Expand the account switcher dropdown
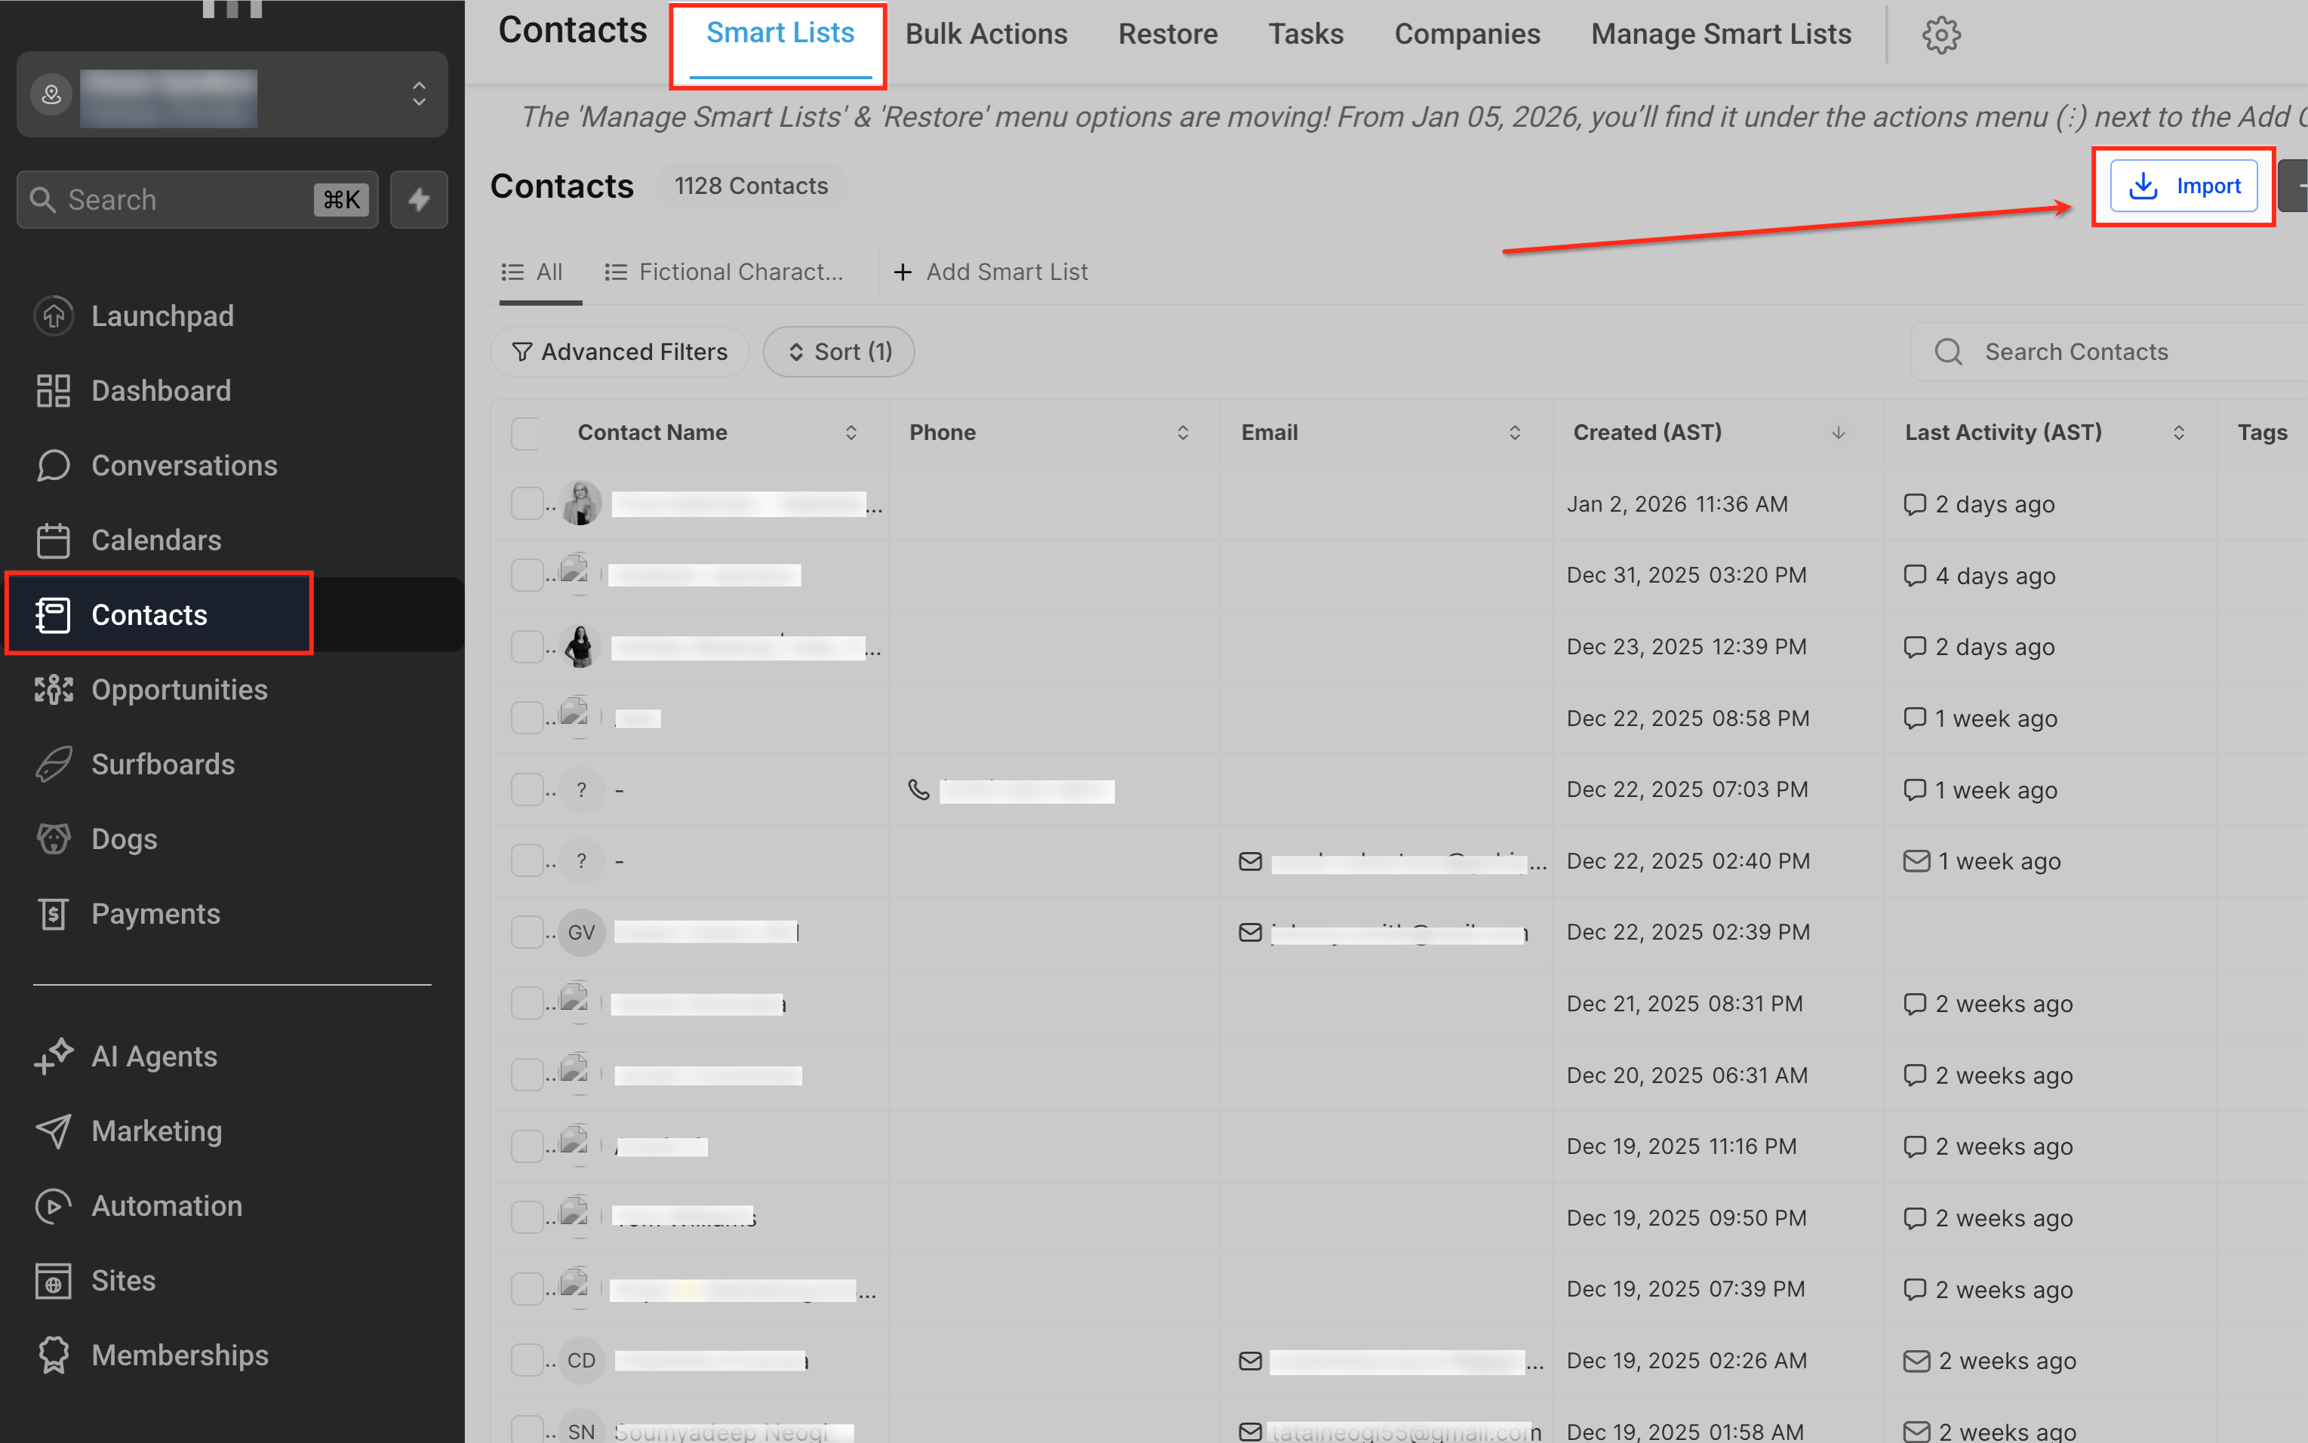The width and height of the screenshot is (2308, 1443). pos(419,94)
